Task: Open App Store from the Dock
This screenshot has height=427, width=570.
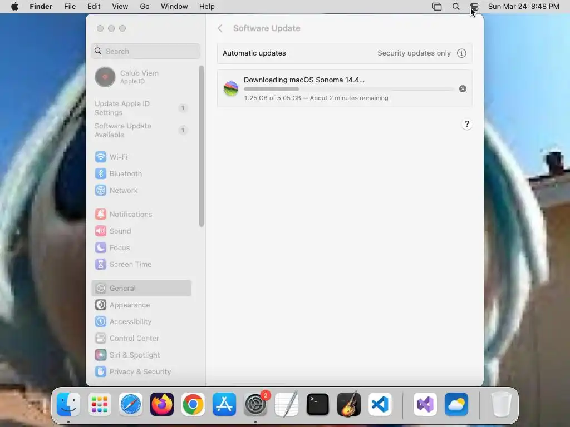Action: click(224, 404)
